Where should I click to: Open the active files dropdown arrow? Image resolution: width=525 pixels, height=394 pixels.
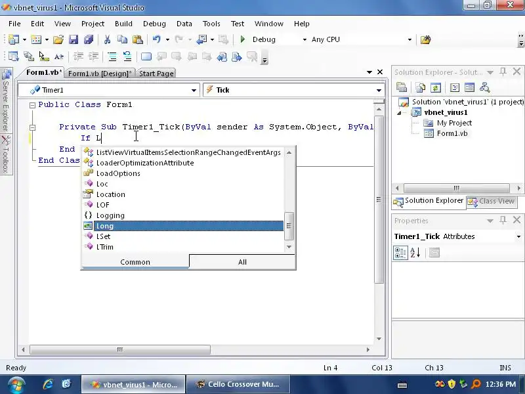tap(369, 72)
